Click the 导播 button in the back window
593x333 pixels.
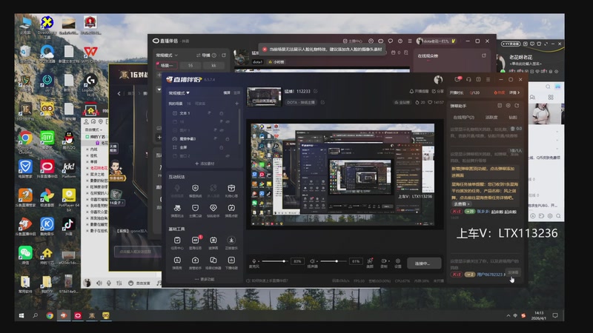click(203, 55)
